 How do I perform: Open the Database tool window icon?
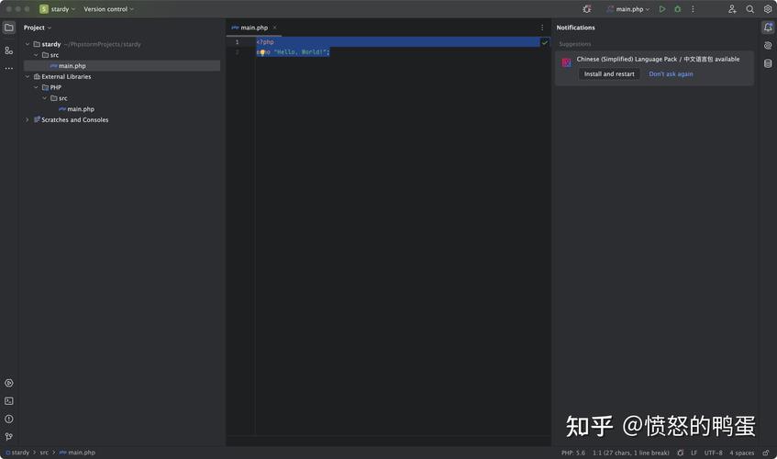768,63
